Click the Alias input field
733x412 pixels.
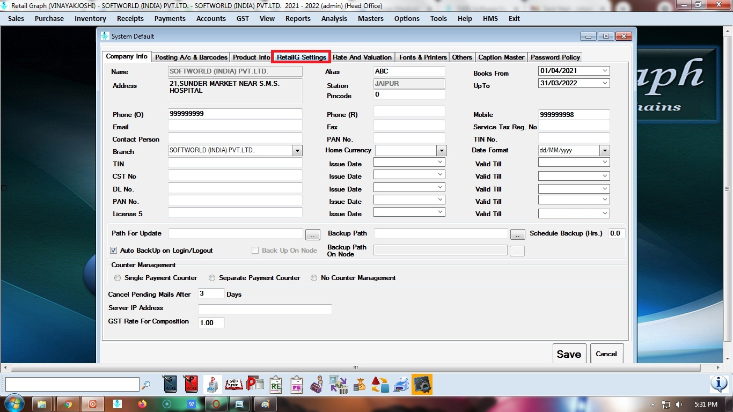(x=409, y=71)
